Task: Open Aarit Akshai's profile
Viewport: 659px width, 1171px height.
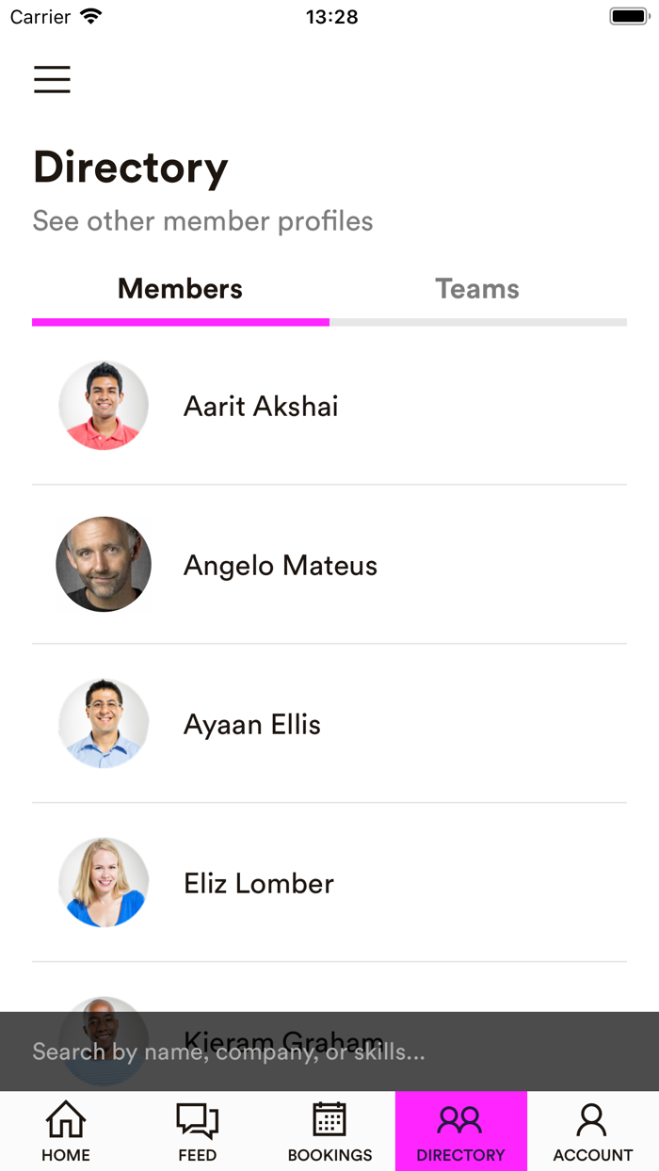Action: tap(261, 407)
